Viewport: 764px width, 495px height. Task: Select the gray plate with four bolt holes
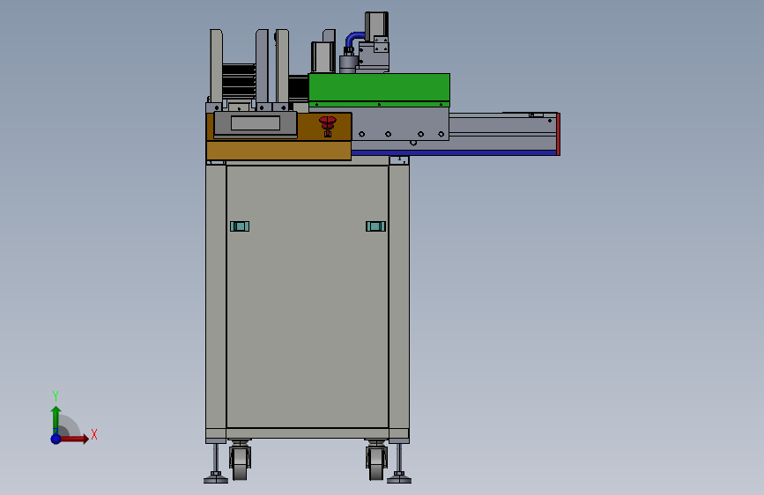click(x=400, y=124)
